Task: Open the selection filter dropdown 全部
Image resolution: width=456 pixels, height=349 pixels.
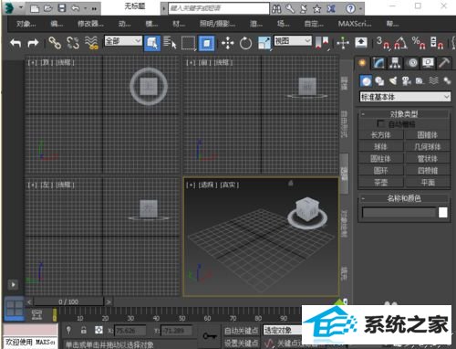Action: [123, 41]
